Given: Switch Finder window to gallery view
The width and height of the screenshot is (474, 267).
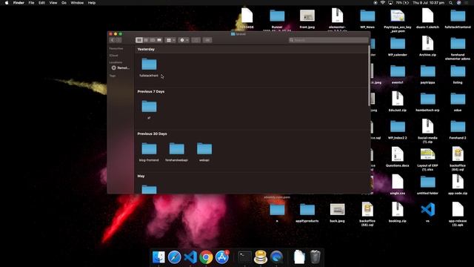Looking at the screenshot, I should pyautogui.click(x=159, y=40).
